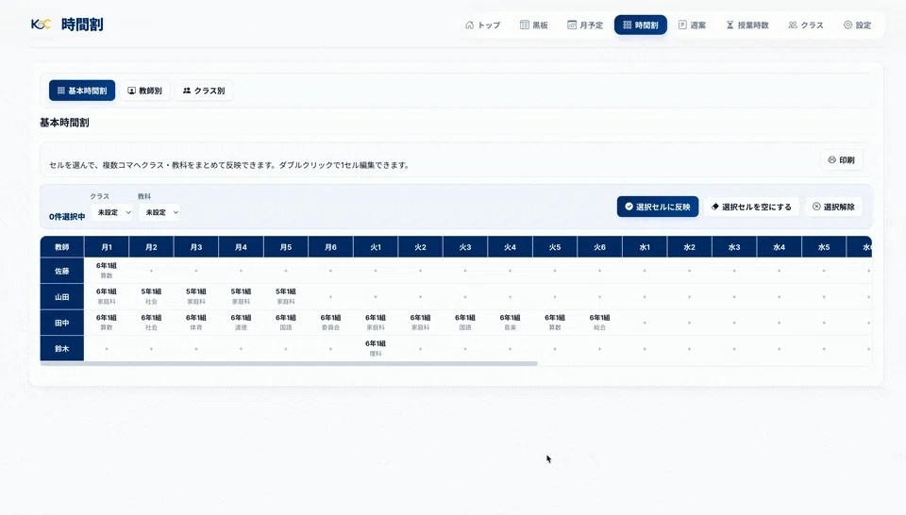Open the クラス navigation page
Viewport: 906px width, 515px height.
click(x=806, y=25)
